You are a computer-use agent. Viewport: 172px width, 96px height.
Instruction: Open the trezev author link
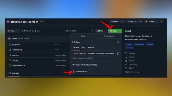point(14,38)
